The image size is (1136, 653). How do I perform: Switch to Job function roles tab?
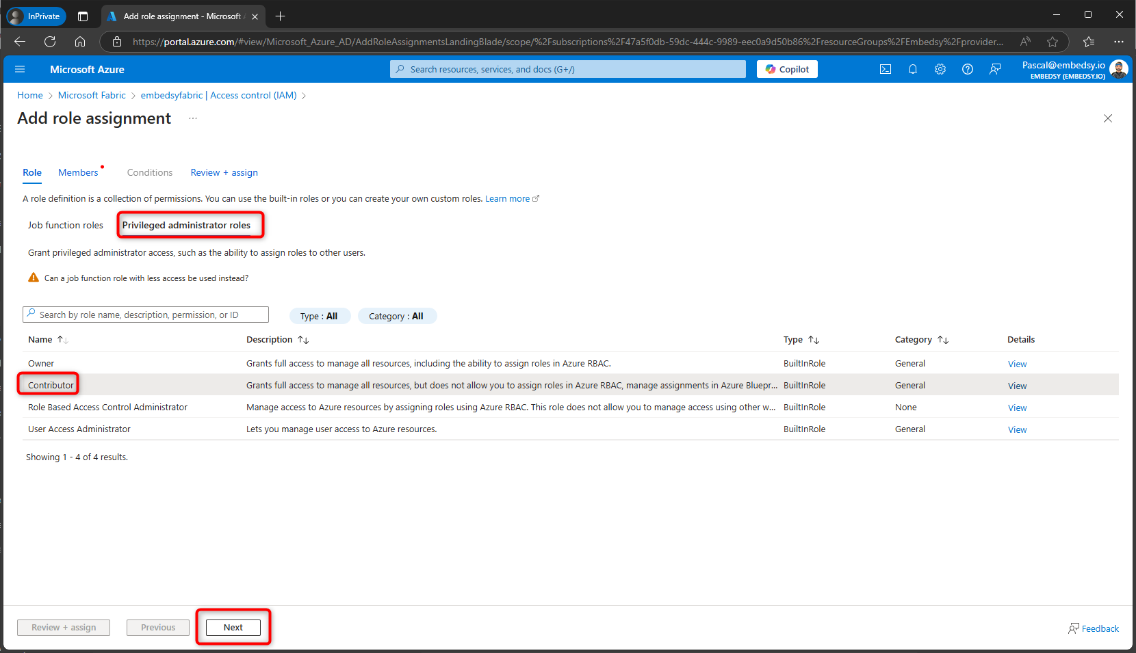[65, 224]
